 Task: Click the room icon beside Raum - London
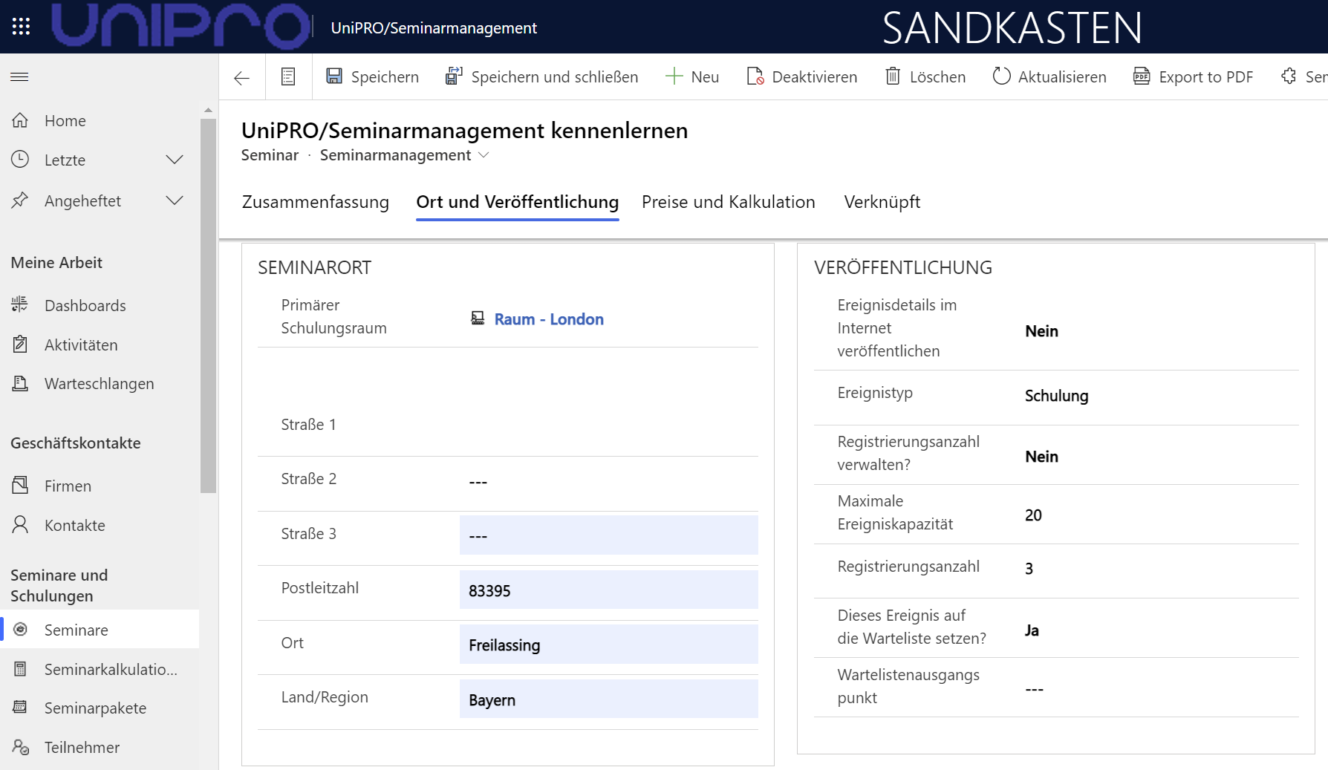pyautogui.click(x=478, y=319)
